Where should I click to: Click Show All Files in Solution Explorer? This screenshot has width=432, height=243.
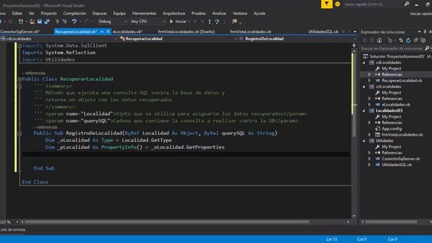click(423, 40)
